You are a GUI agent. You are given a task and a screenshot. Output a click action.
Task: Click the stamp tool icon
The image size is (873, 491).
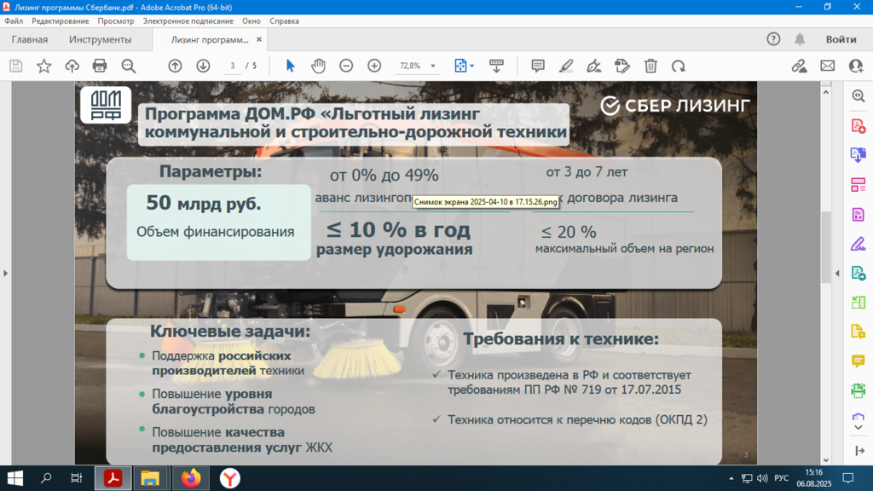(622, 66)
